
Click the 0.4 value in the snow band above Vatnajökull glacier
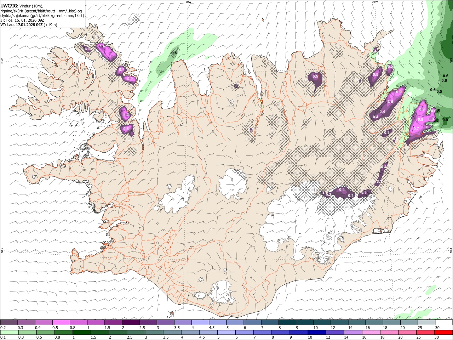pyautogui.click(x=342, y=190)
